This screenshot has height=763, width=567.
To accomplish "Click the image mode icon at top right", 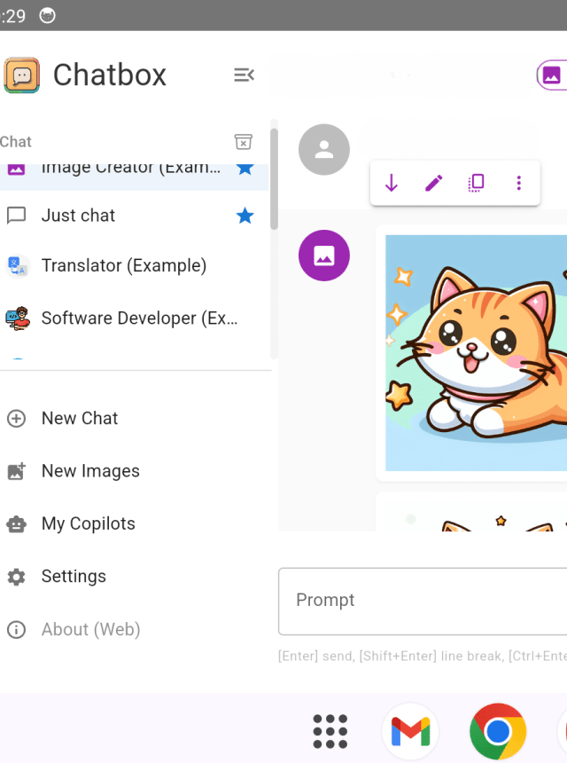I will tap(551, 75).
